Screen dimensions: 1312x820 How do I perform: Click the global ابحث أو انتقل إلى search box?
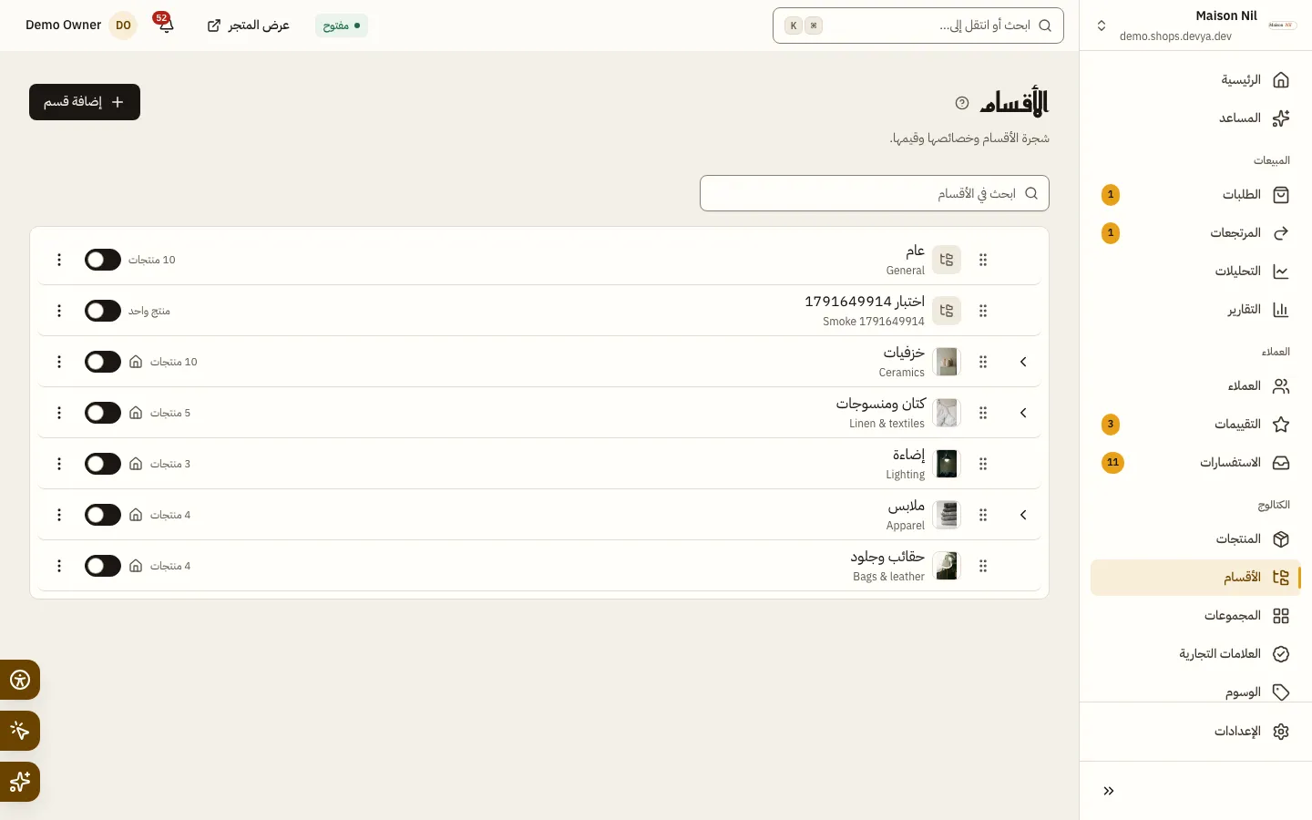click(918, 26)
